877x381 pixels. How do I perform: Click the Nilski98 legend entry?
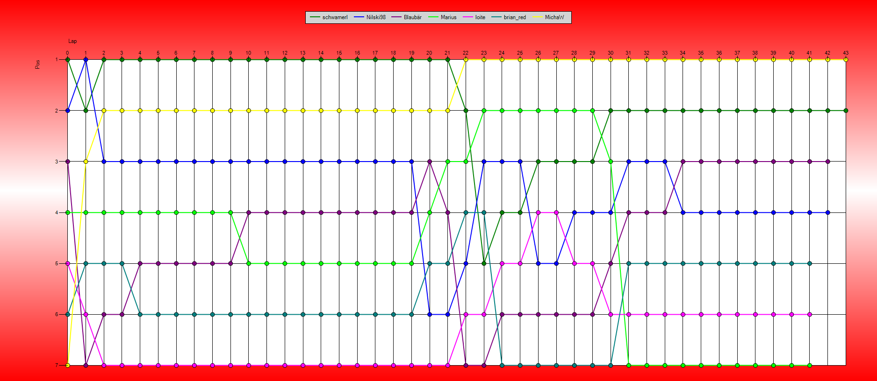[370, 17]
